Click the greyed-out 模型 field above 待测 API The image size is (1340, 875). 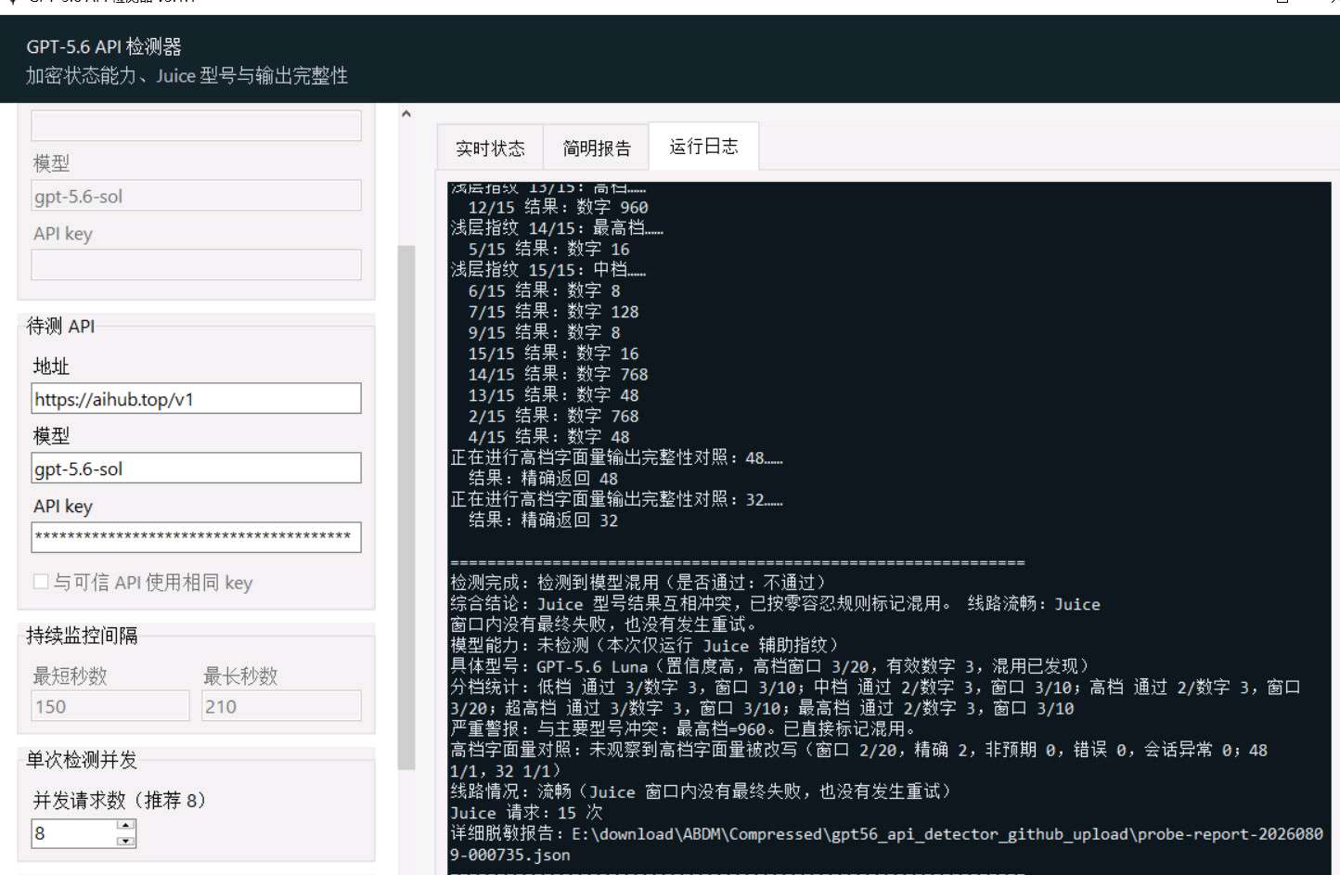pos(196,196)
